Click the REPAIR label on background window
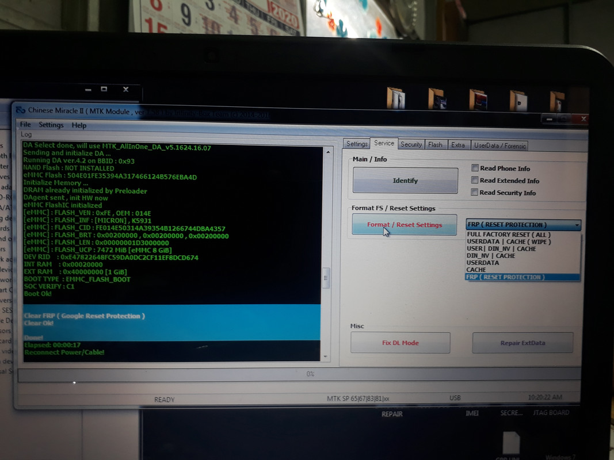The image size is (614, 460). coord(392,414)
